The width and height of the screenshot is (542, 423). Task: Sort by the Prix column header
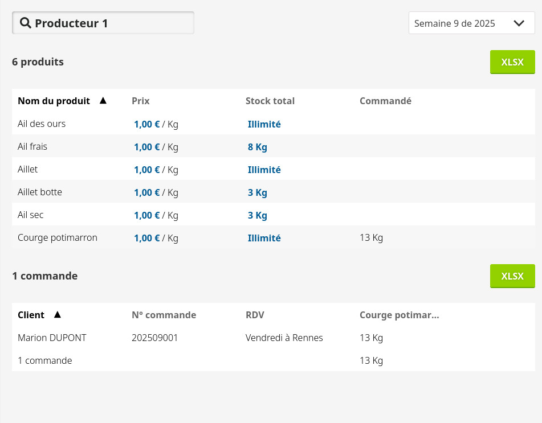point(141,101)
